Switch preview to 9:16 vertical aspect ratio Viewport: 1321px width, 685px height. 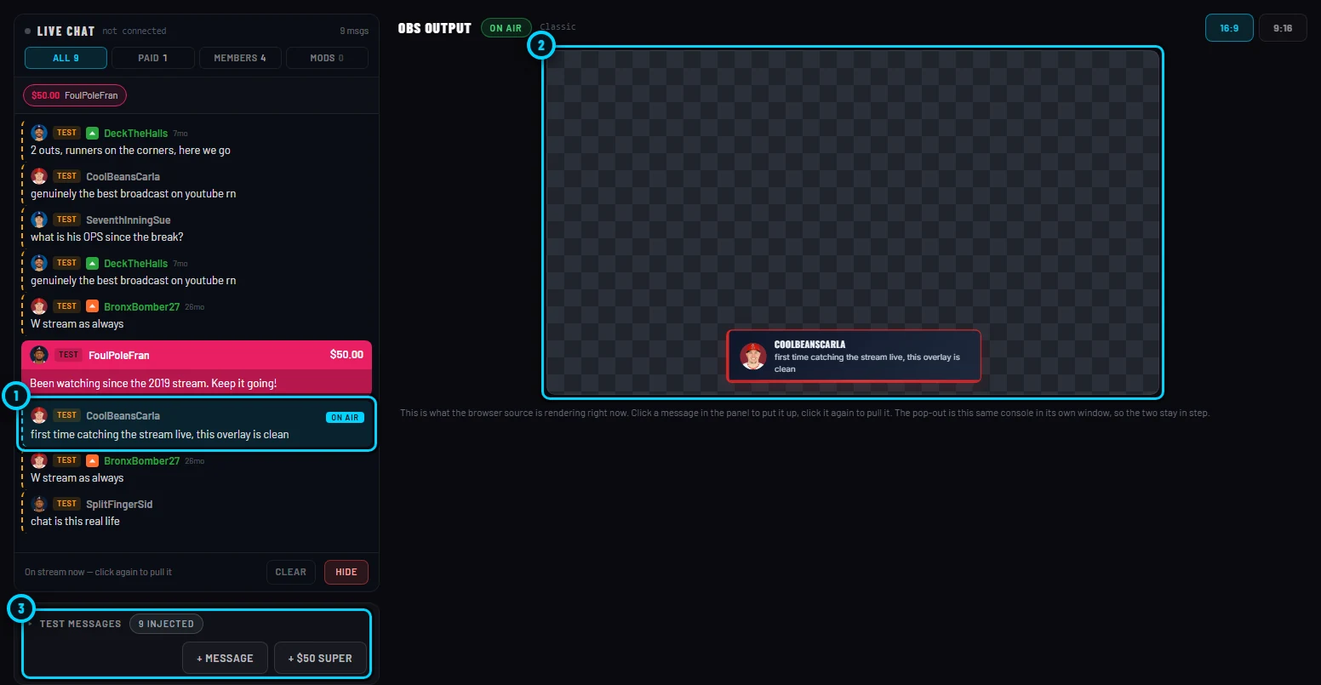click(1283, 28)
